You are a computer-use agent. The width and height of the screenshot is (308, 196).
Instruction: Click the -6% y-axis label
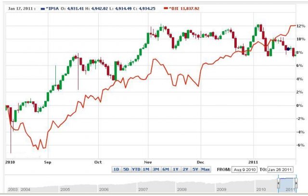[x=300, y=145]
